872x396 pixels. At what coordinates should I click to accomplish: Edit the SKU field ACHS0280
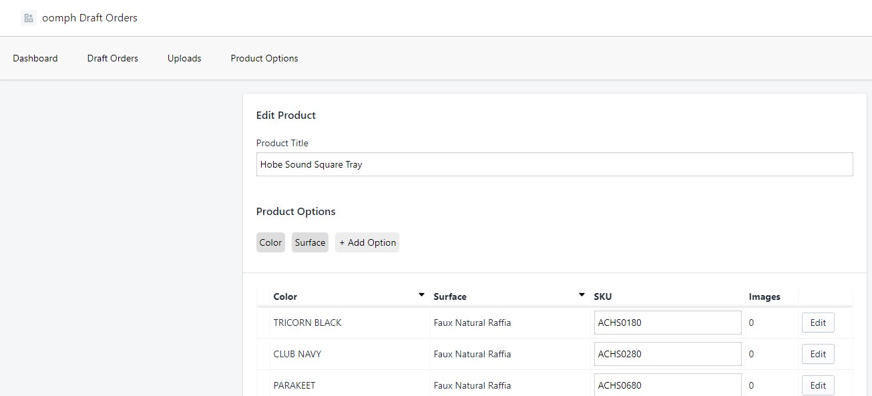pyautogui.click(x=667, y=354)
